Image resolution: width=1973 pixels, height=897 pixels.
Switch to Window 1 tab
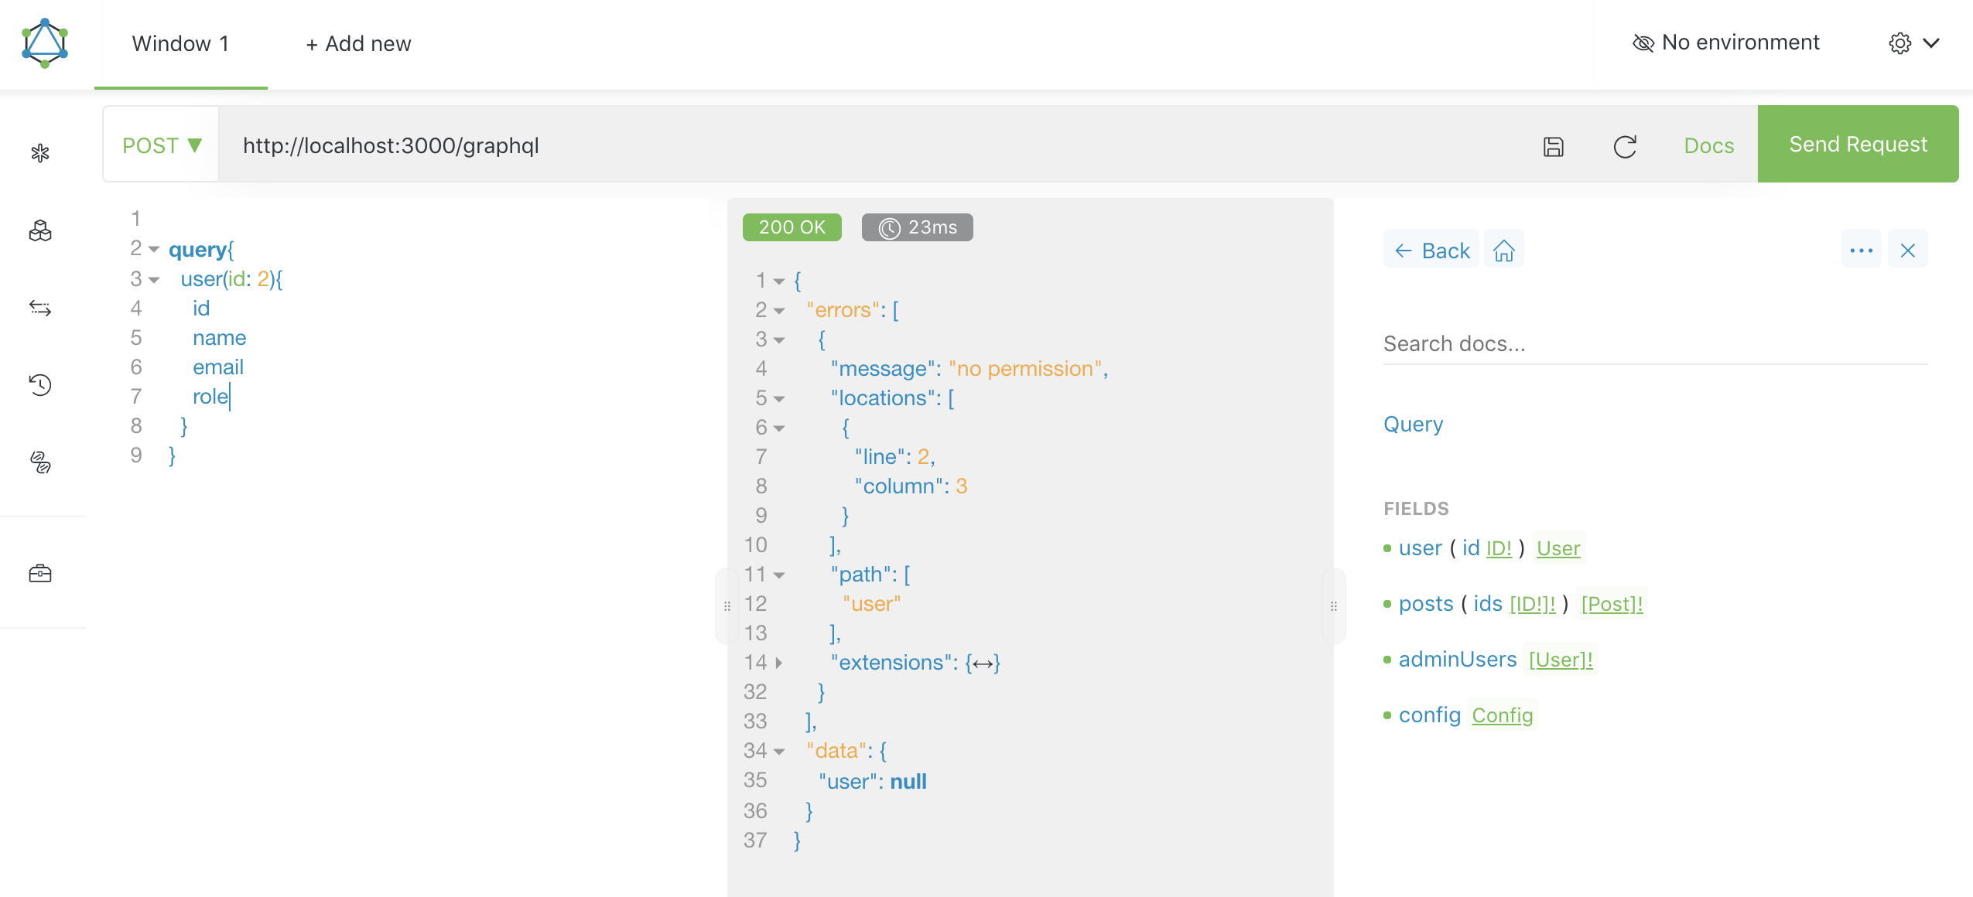pos(180,44)
